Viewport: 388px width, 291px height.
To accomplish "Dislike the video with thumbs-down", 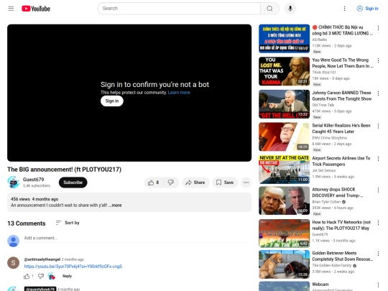I will coord(171,183).
